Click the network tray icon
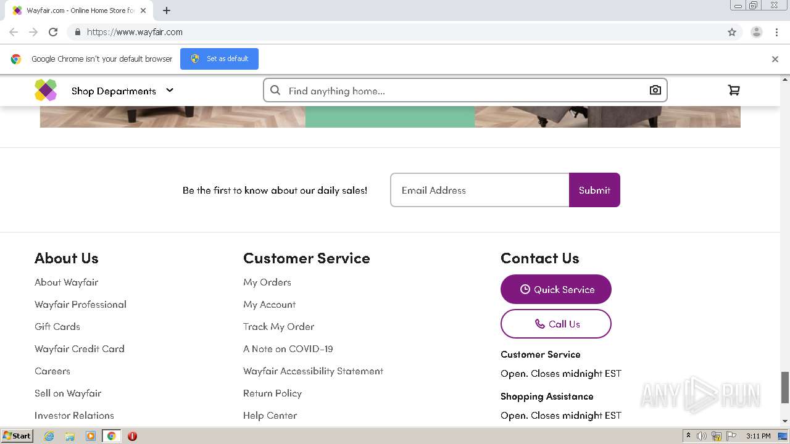 [717, 436]
